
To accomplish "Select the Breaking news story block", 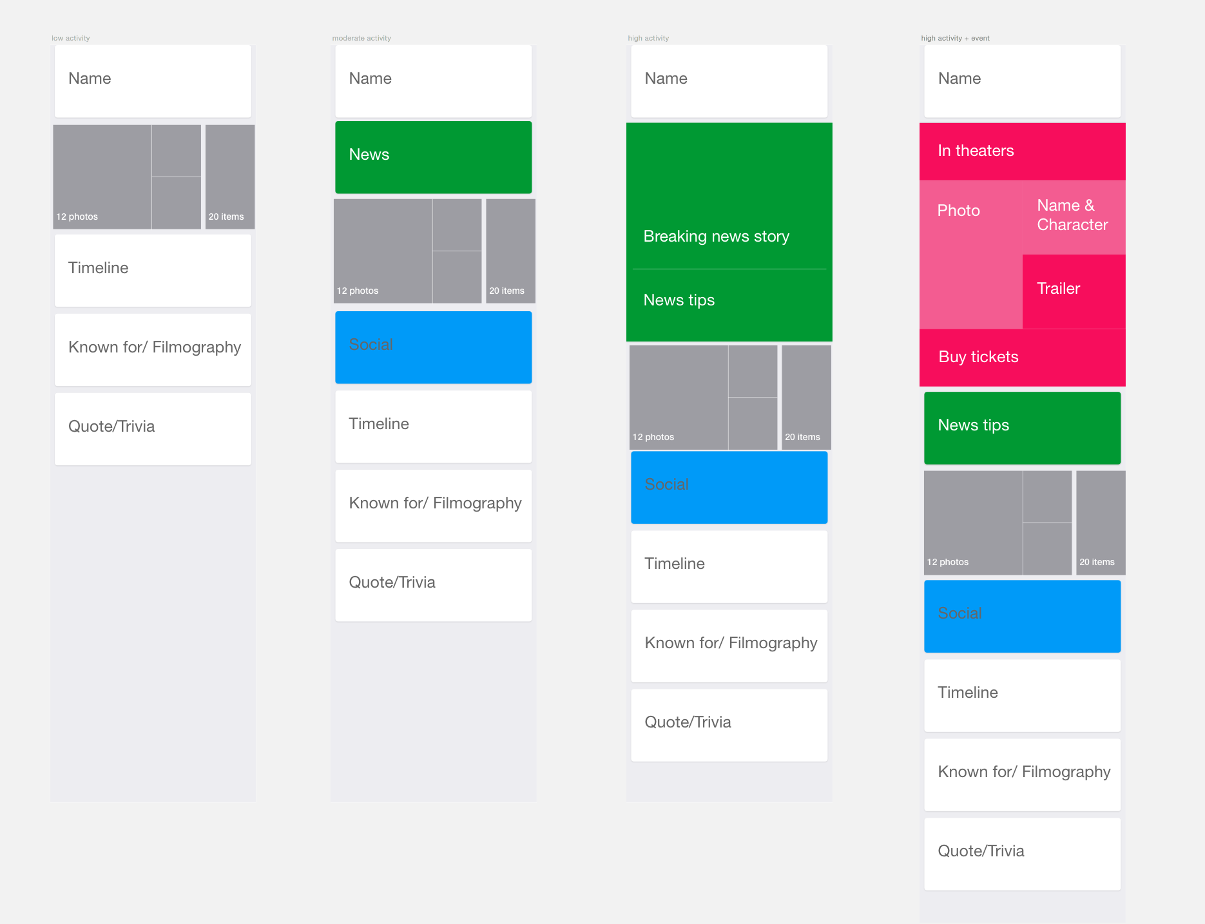I will coord(729,196).
